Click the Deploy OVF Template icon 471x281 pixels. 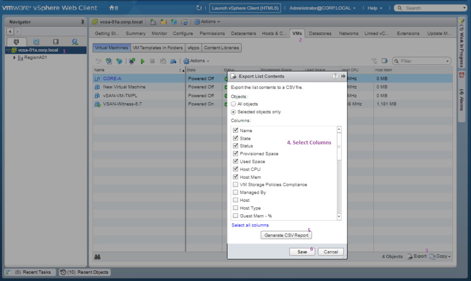pos(119,61)
